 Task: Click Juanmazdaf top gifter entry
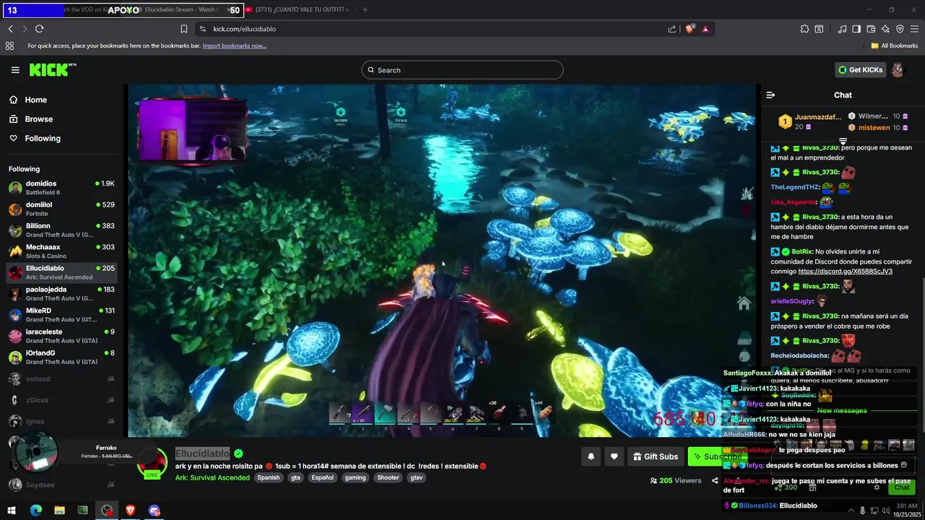[810, 121]
